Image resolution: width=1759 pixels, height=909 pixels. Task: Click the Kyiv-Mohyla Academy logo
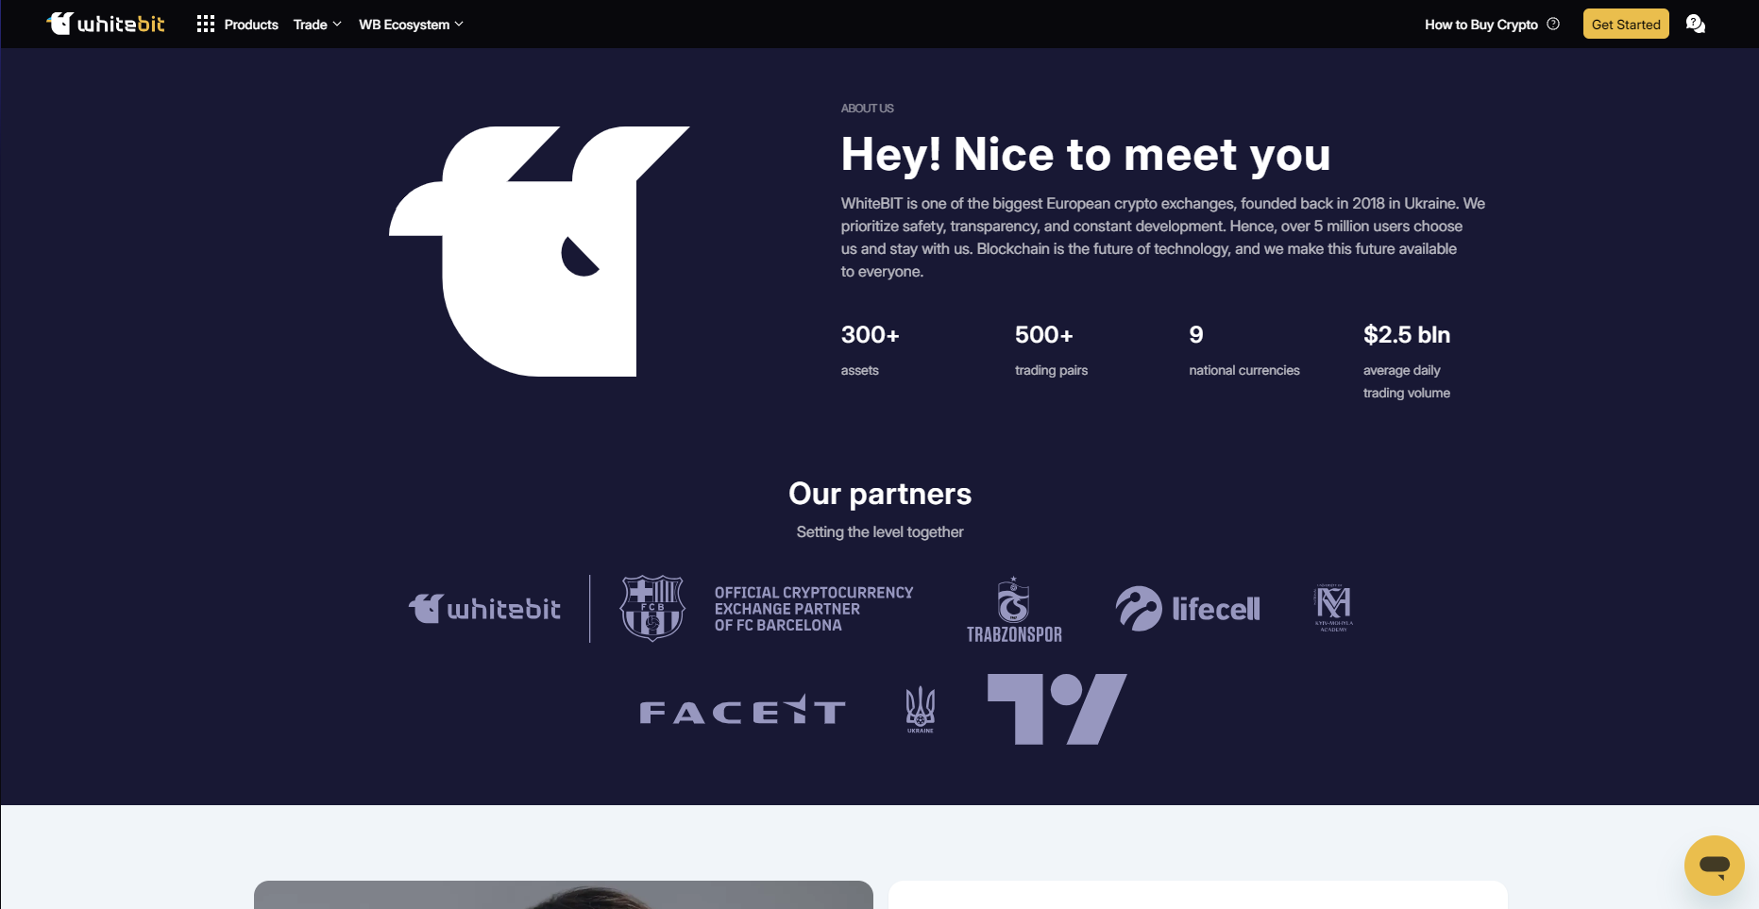point(1333,608)
